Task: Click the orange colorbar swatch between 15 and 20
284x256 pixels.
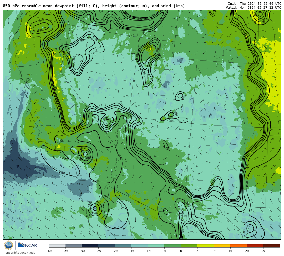Action: (x=239, y=246)
